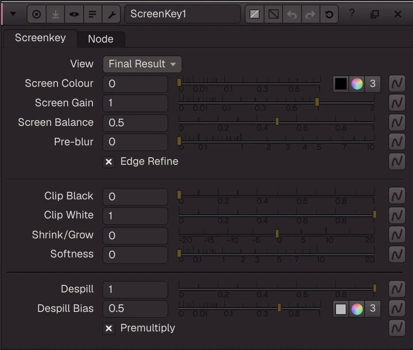Open help with the question mark icon

352,13
